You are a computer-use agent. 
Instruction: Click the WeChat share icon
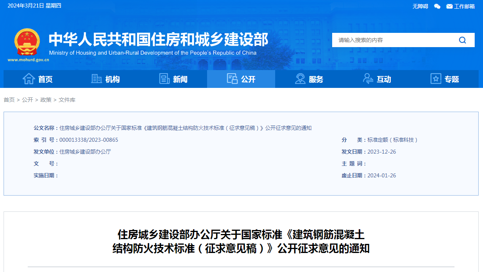click(x=437, y=6)
